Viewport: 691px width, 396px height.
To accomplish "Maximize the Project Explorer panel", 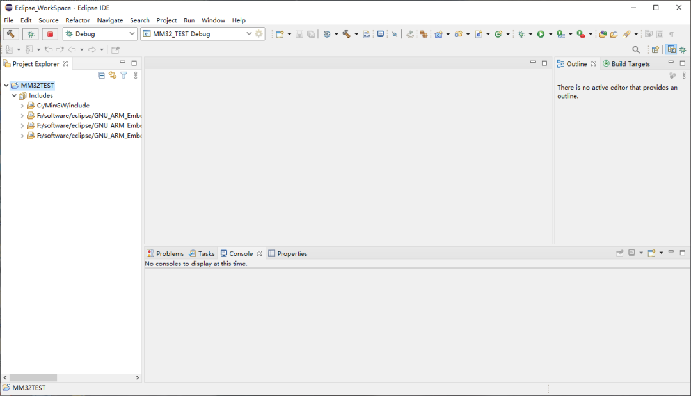I will [134, 63].
